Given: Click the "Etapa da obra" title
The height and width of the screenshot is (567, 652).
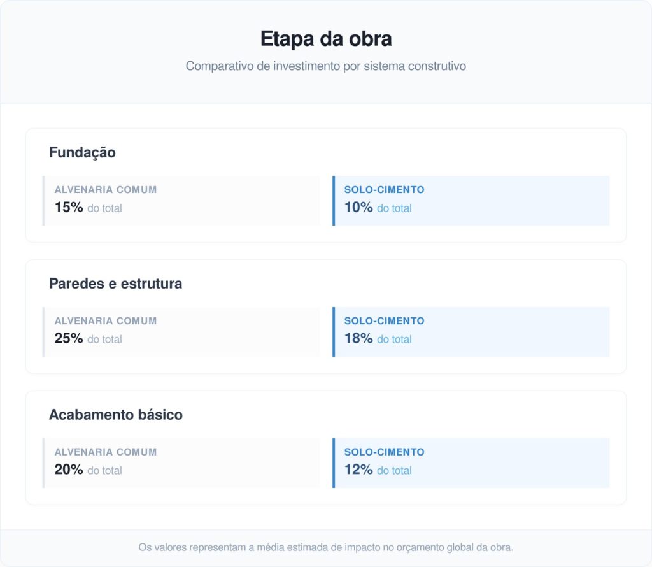Looking at the screenshot, I should (325, 39).
